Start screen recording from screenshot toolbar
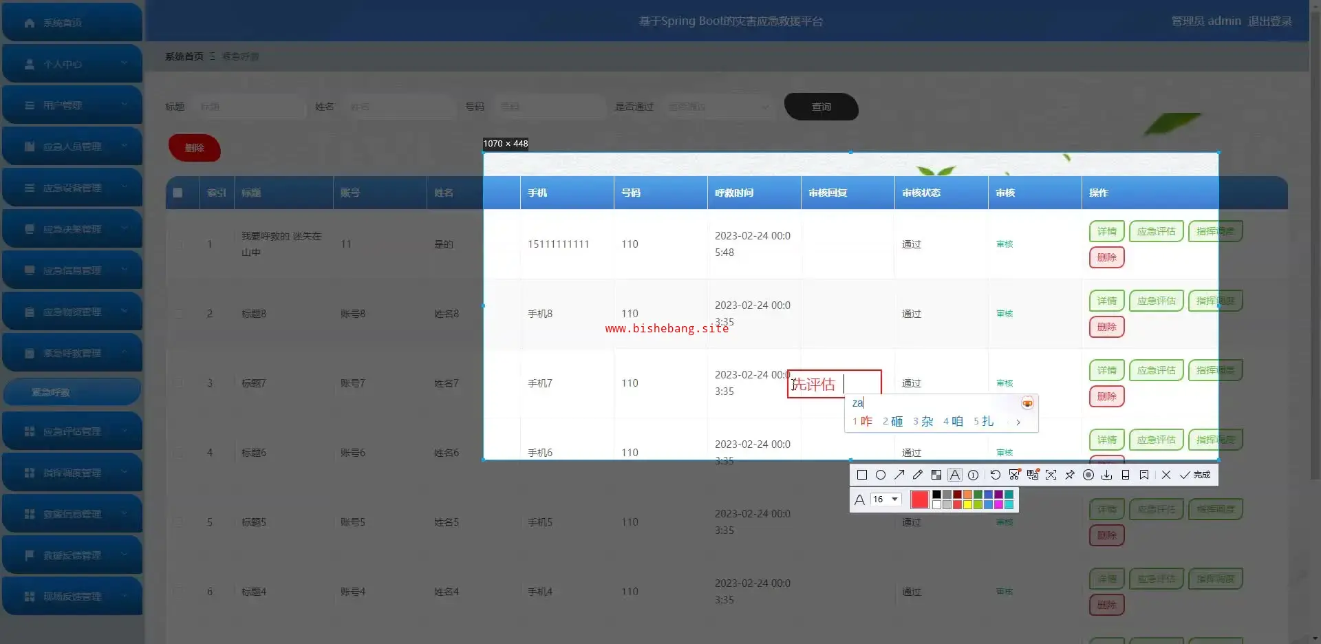The width and height of the screenshot is (1321, 644). [x=1088, y=475]
